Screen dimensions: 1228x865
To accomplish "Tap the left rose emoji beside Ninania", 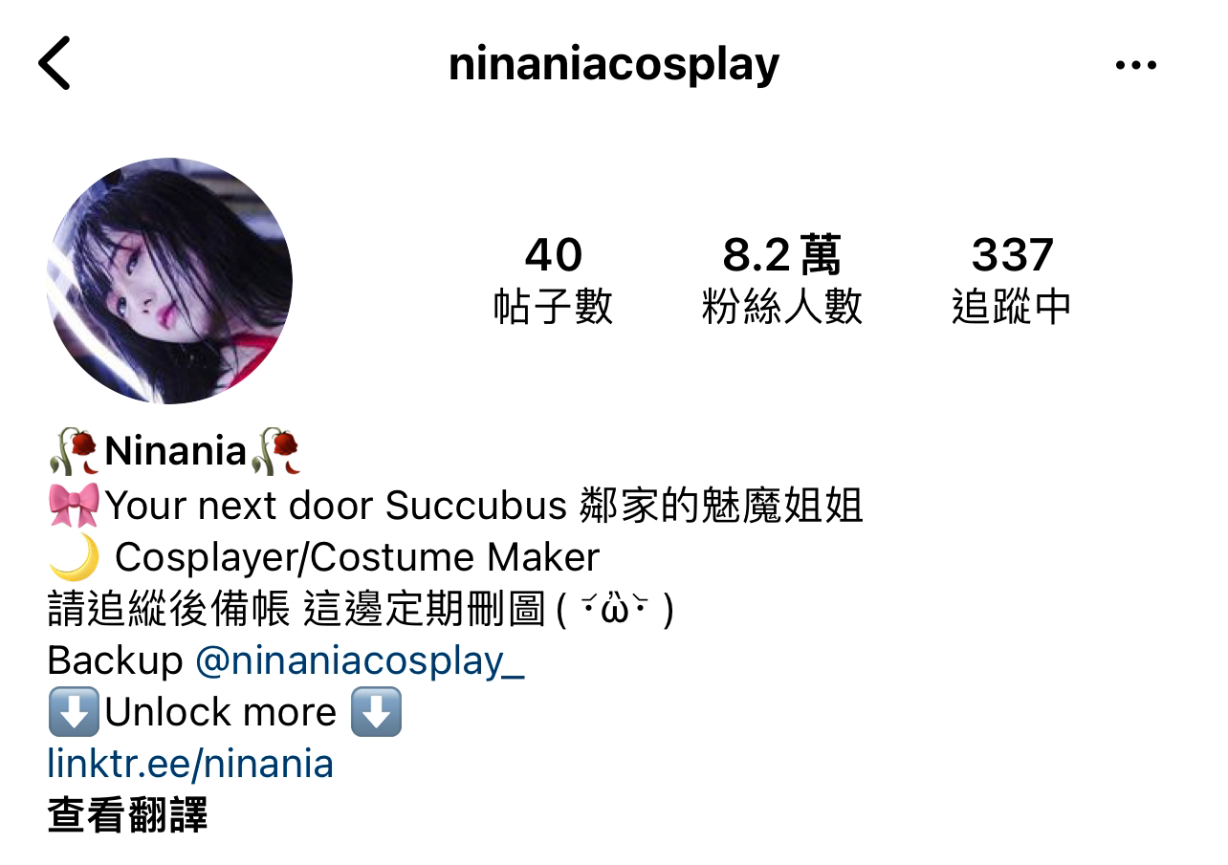I will [x=74, y=451].
